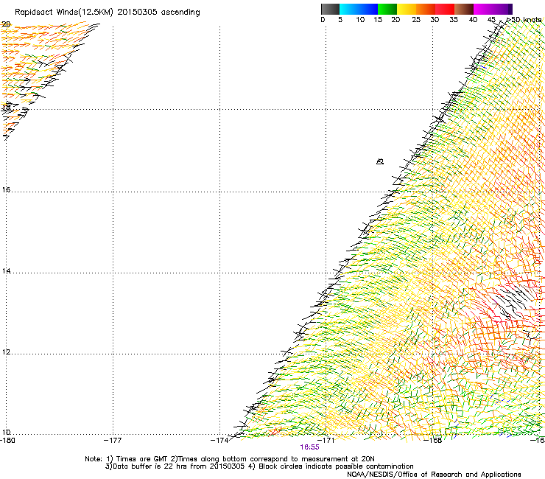The image size is (545, 479).
Task: Click the magenta 40-45 knots color segment
Action: (483, 9)
